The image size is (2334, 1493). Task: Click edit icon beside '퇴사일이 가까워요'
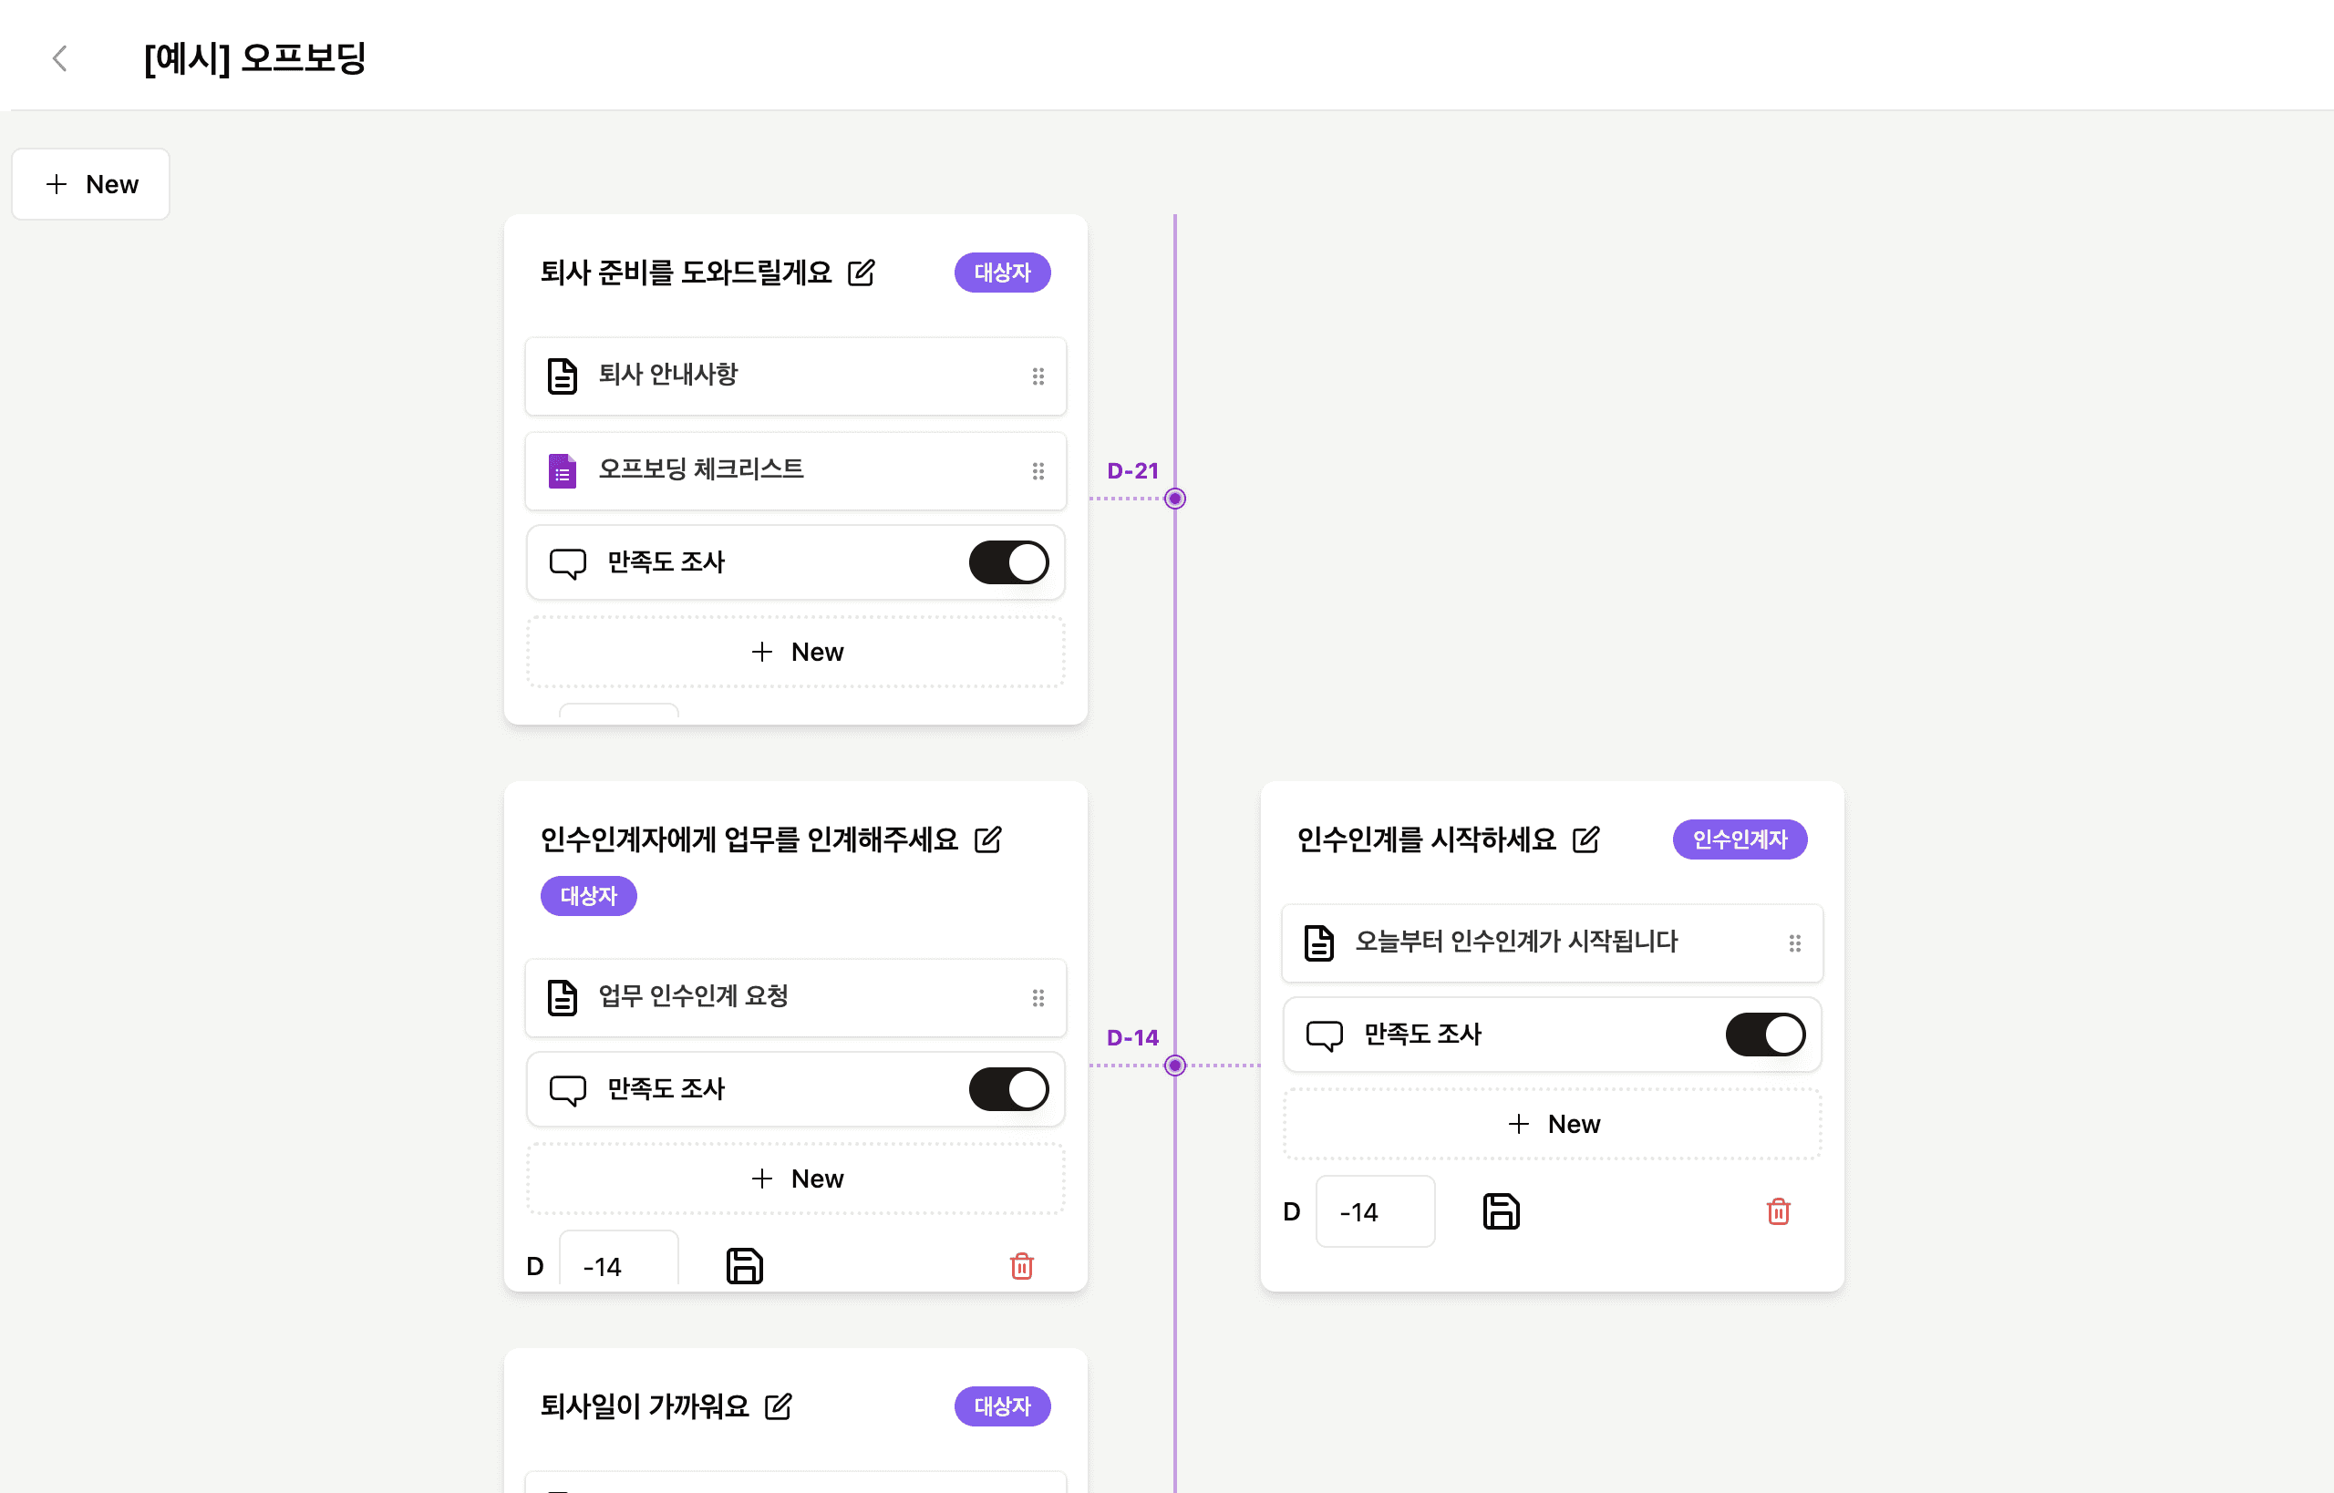[778, 1405]
